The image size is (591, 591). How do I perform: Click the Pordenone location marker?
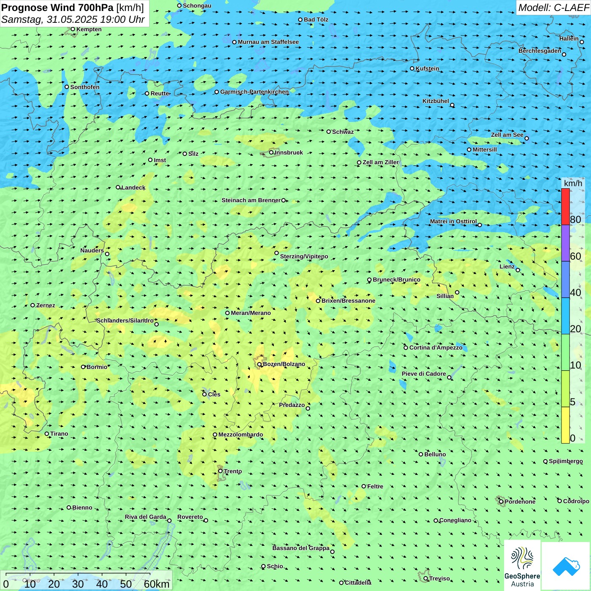click(x=501, y=502)
